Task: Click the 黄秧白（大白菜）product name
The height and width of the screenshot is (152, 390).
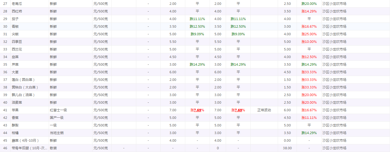Action: coord(25,87)
